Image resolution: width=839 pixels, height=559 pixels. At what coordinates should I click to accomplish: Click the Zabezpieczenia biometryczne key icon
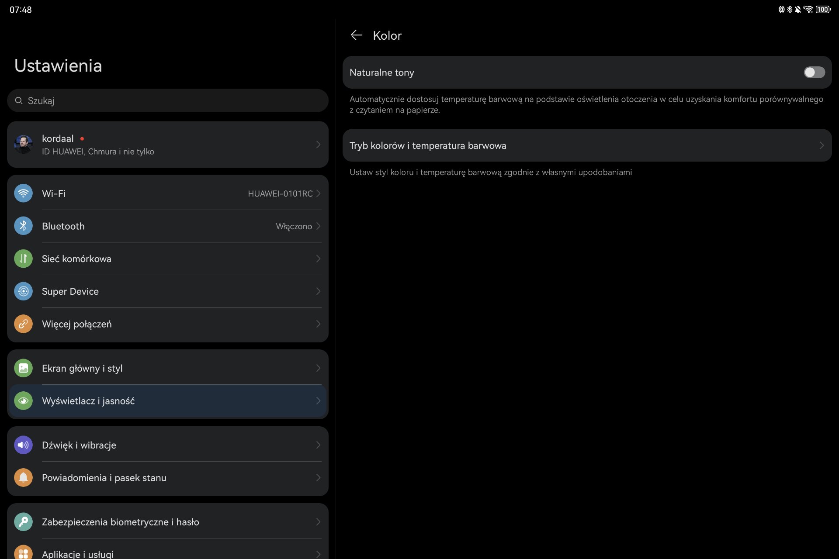(23, 522)
